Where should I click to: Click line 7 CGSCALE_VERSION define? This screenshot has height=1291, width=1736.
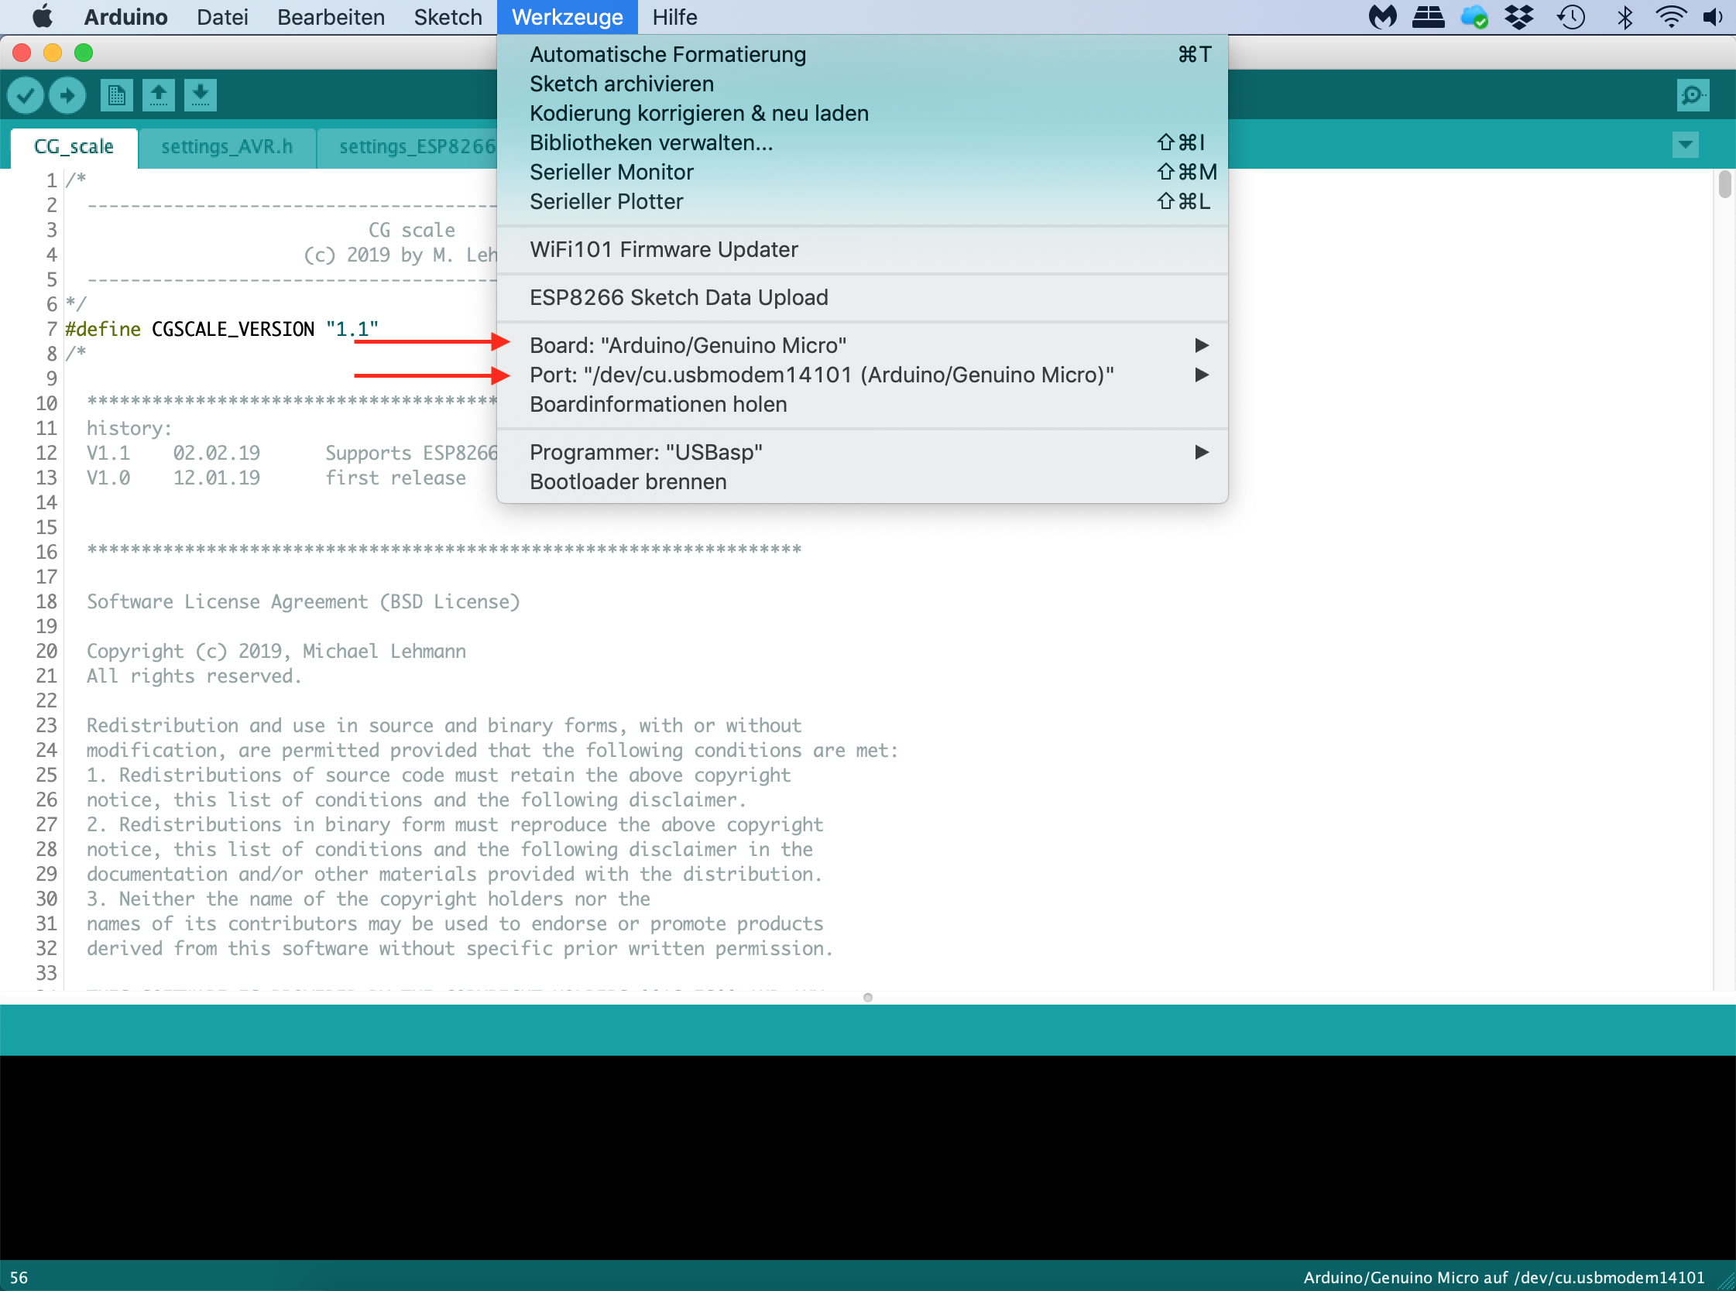pos(221,329)
